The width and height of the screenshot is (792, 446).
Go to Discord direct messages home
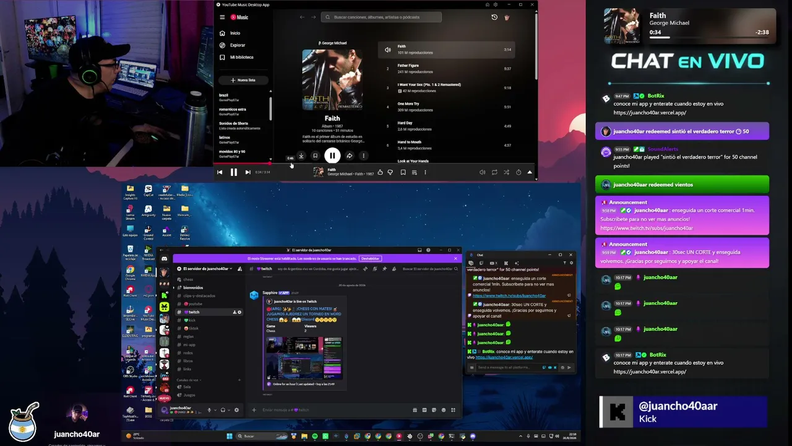click(x=164, y=259)
